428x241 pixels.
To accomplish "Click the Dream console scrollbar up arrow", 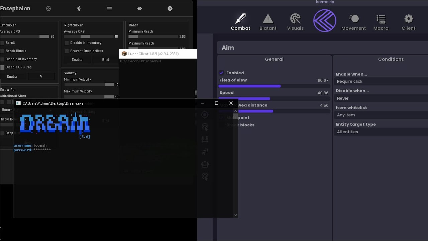I will click(236, 111).
